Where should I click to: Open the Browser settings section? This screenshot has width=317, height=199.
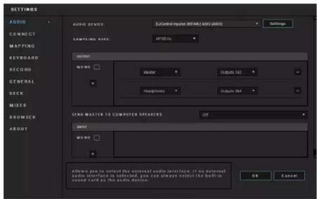pos(22,118)
